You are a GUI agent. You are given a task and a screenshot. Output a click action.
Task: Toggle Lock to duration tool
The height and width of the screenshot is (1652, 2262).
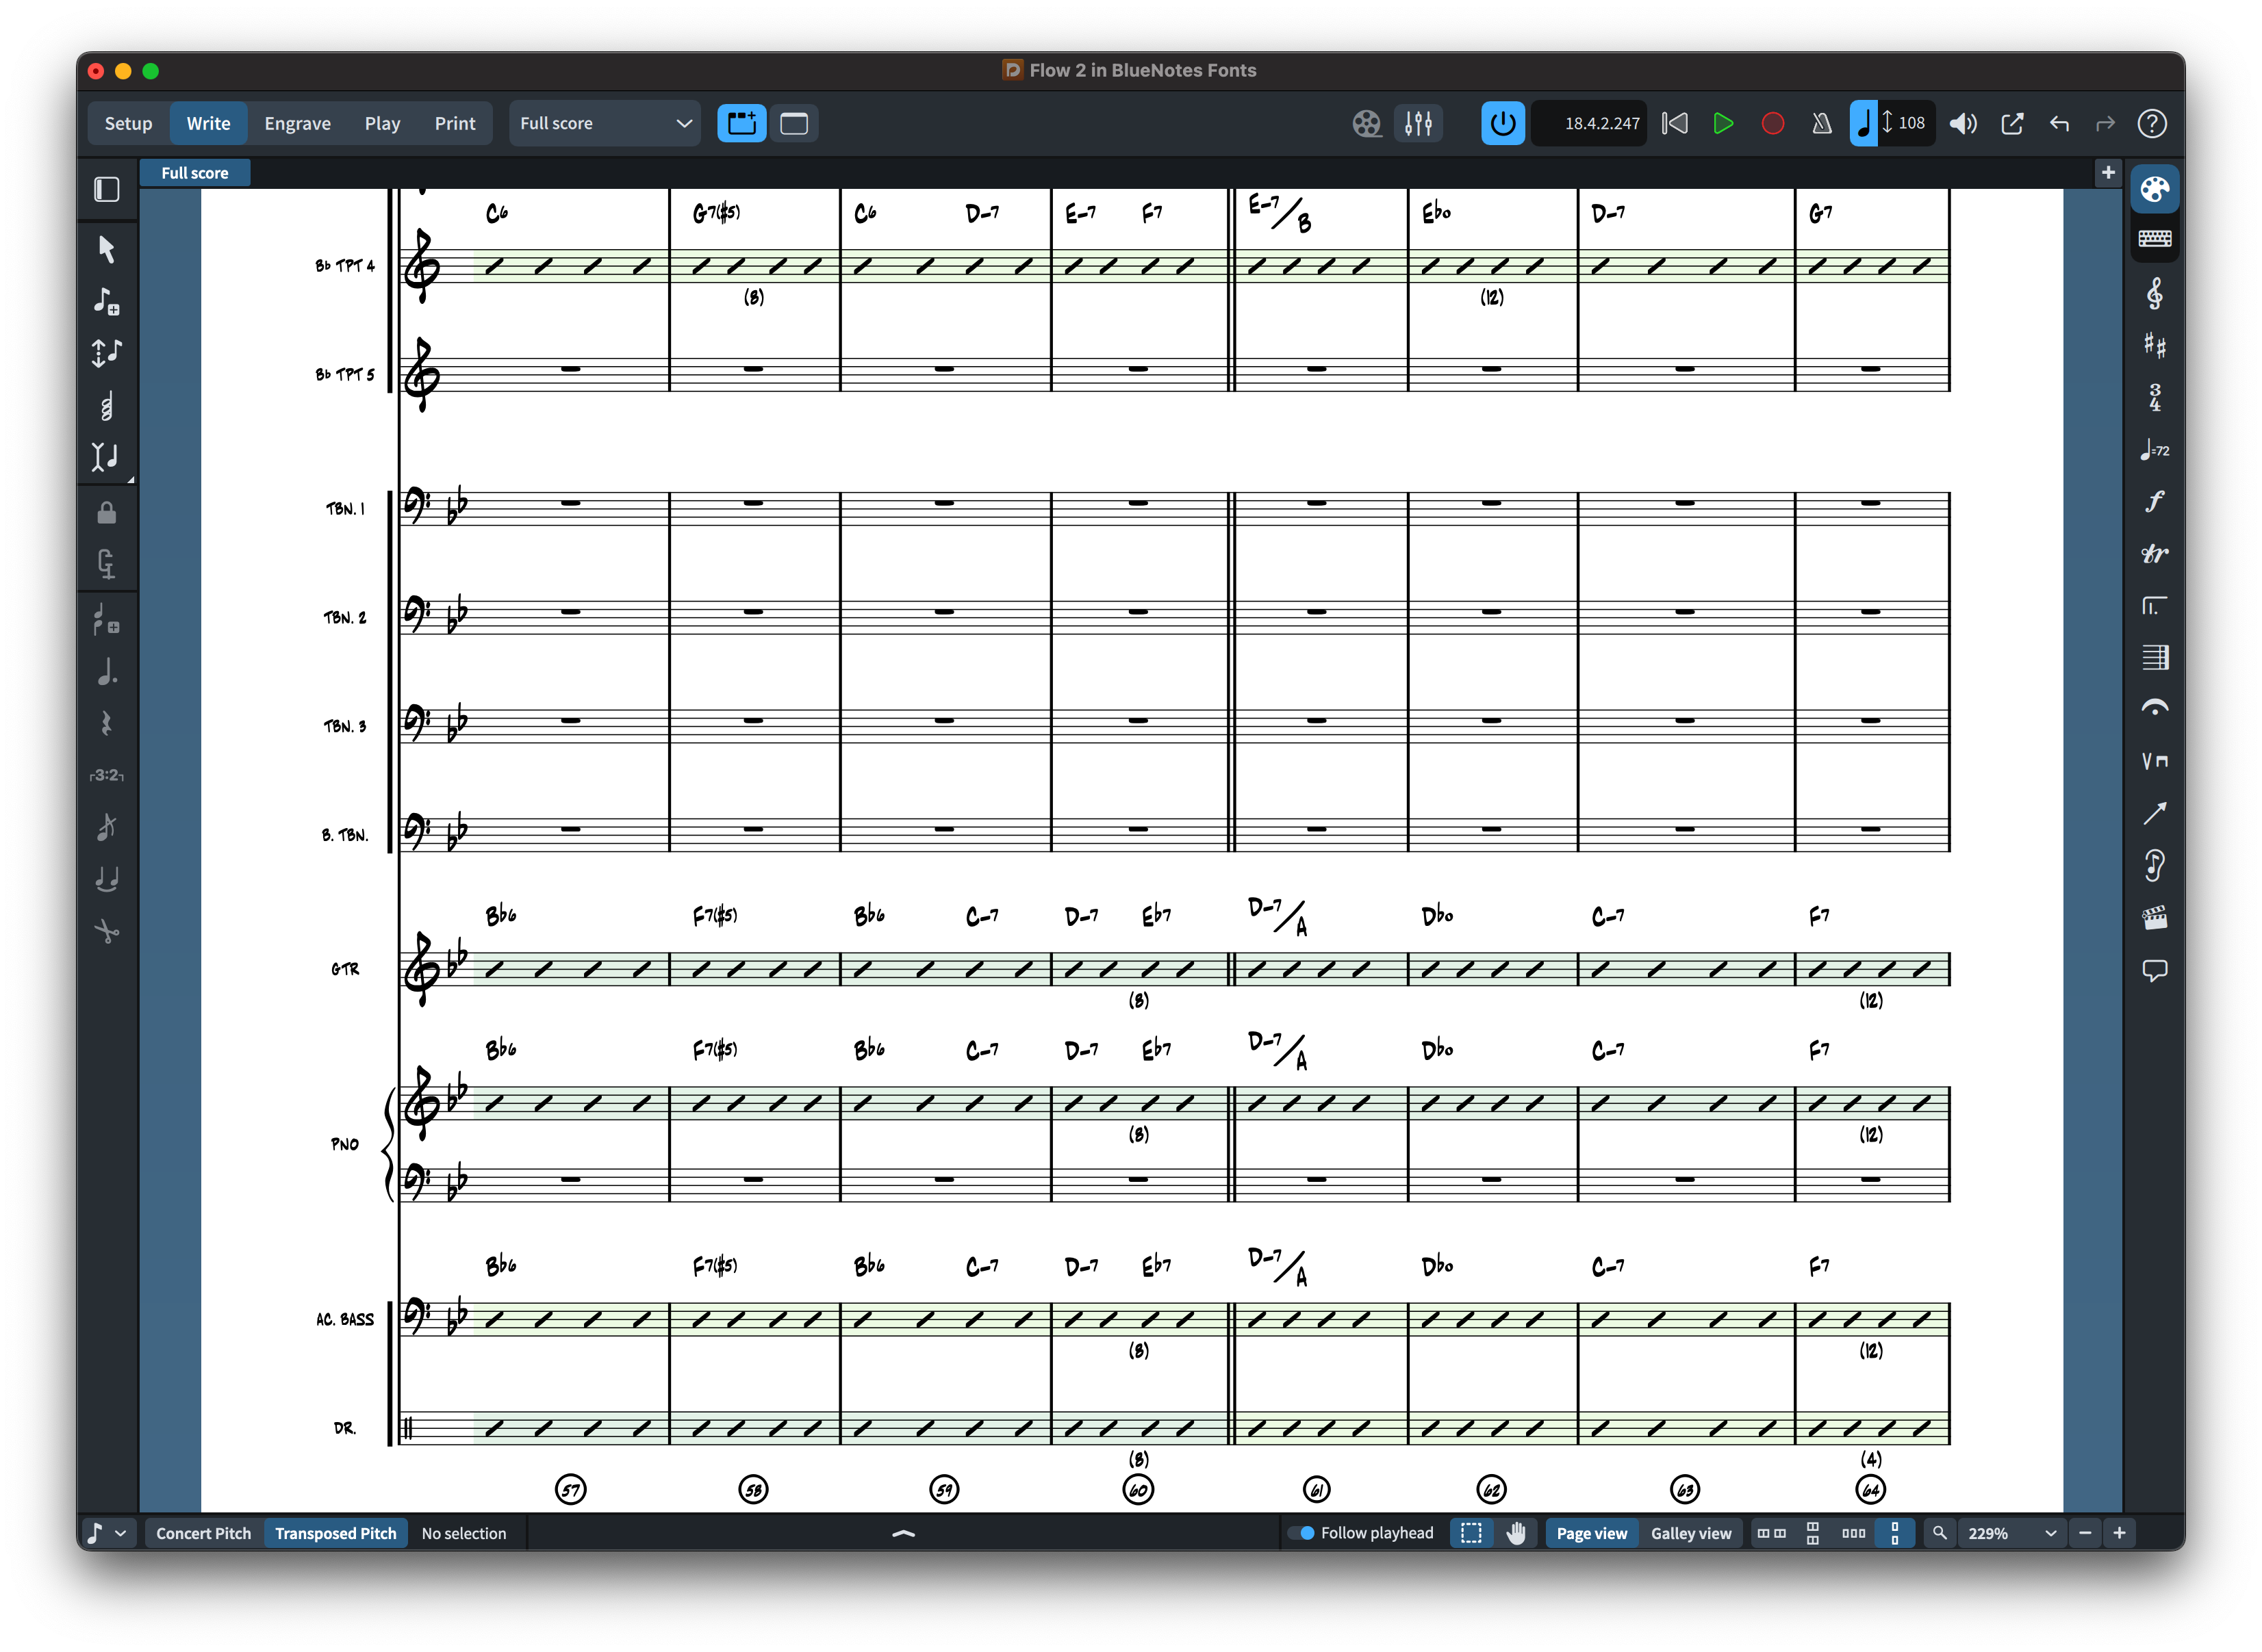tap(107, 513)
